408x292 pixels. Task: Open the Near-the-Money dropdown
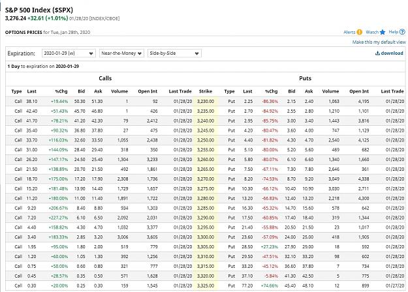121,53
